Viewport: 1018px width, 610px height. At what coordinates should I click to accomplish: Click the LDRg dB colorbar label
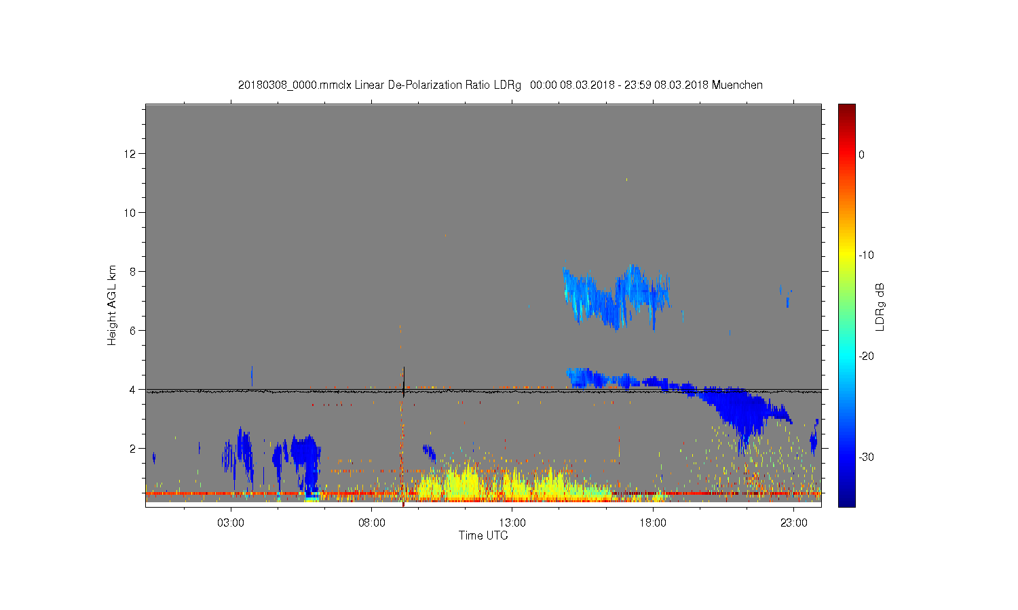[880, 306]
